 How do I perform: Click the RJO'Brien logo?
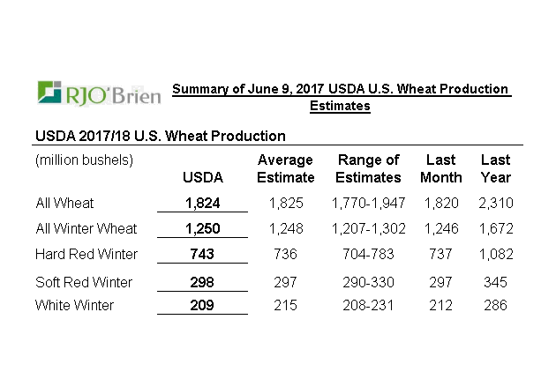coord(99,93)
